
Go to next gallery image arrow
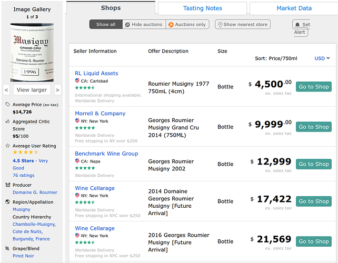pyautogui.click(x=57, y=90)
